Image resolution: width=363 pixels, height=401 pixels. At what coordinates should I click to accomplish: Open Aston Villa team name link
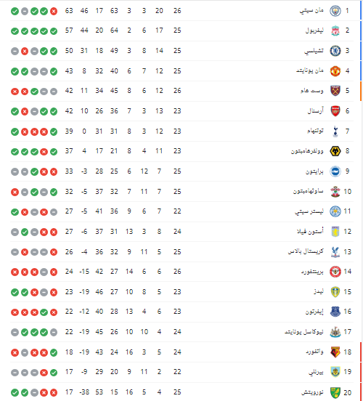point(310,232)
